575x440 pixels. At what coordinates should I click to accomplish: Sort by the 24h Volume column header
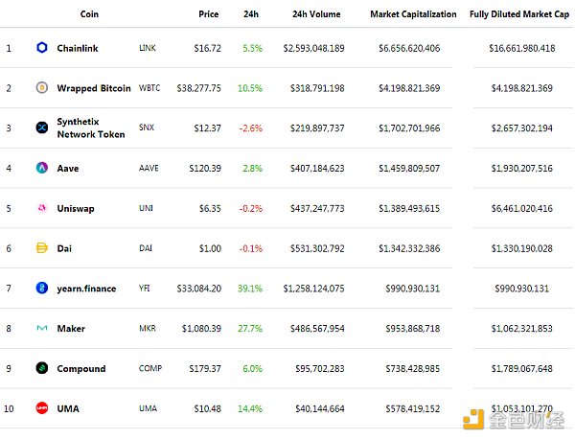(x=318, y=14)
